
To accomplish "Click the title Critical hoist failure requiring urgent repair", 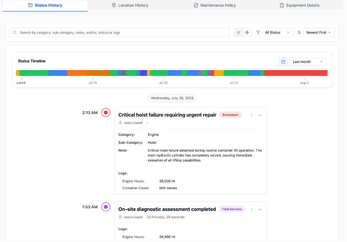I will pos(167,115).
